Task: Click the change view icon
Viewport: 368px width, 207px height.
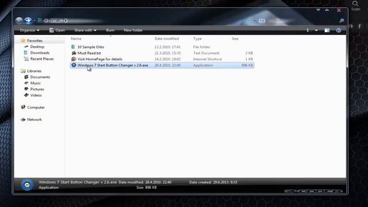Action: point(308,30)
